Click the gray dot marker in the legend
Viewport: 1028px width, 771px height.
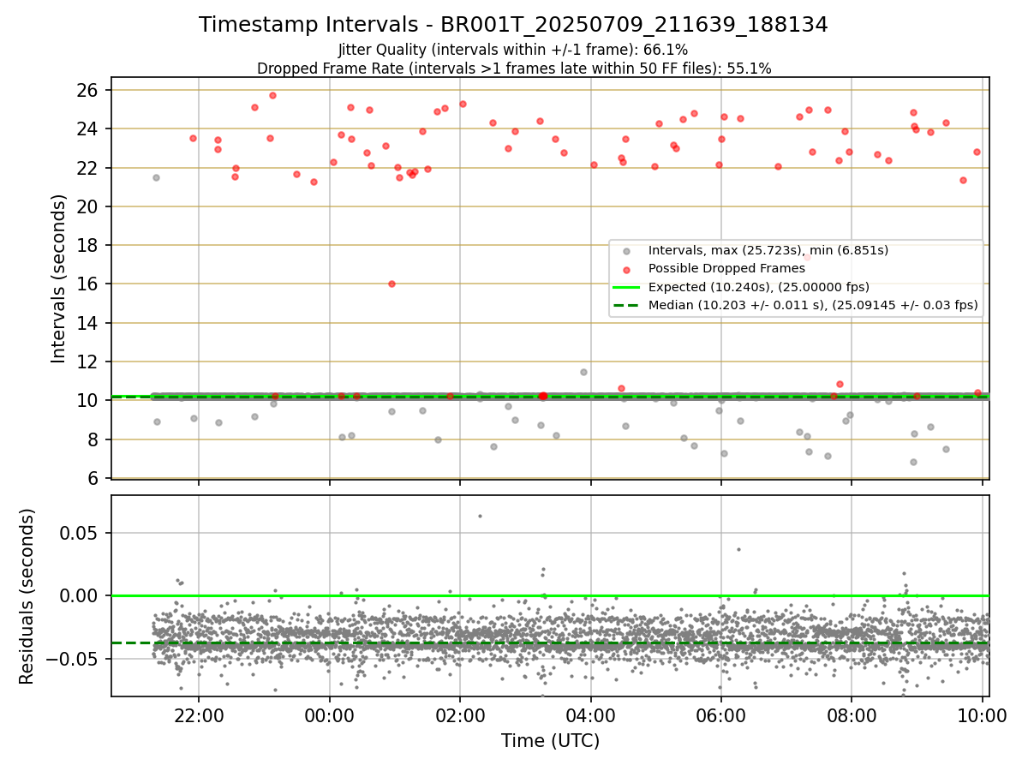[626, 251]
